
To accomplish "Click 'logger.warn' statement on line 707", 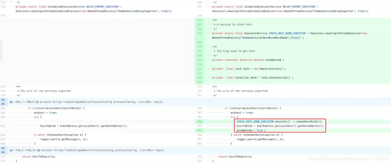I will click(x=260, y=139).
